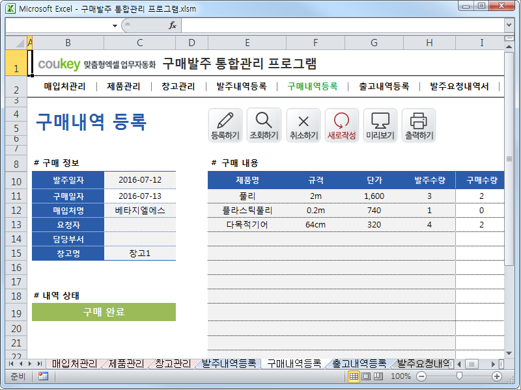The width and height of the screenshot is (521, 390).
Task: Switch to 매입처관리 sheet tab
Action: click(74, 364)
